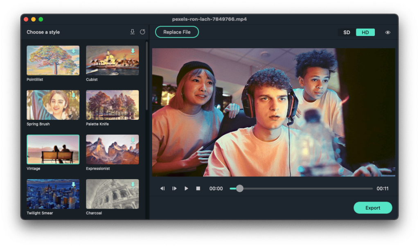Stop video playback

coord(198,189)
